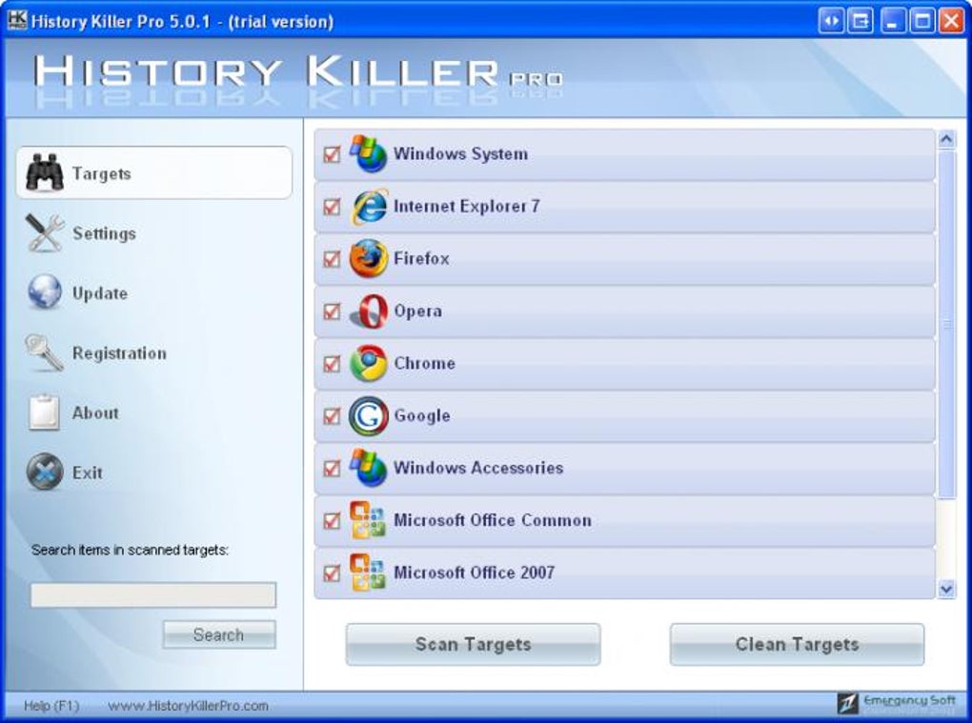Viewport: 972px width, 723px height.
Task: Click the Windows System logo icon
Action: tap(368, 153)
